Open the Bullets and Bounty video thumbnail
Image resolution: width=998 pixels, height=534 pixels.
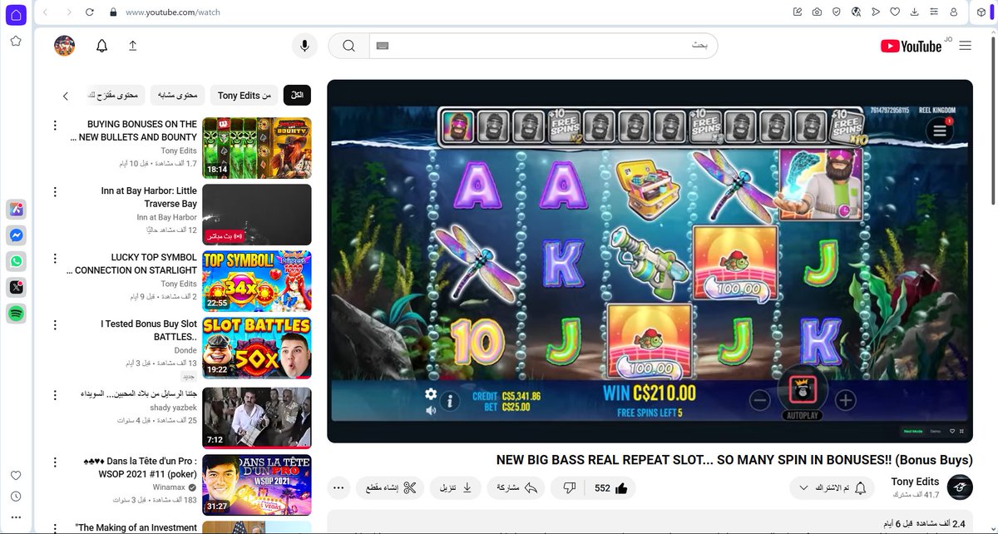pos(257,147)
